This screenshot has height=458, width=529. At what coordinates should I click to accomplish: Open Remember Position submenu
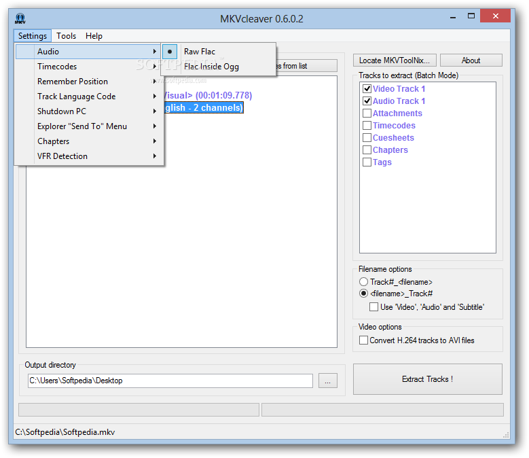click(x=88, y=82)
